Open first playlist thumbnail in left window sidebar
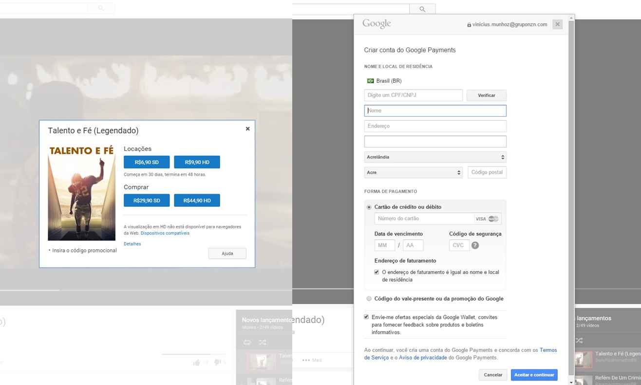The width and height of the screenshot is (641, 385). tap(261, 362)
